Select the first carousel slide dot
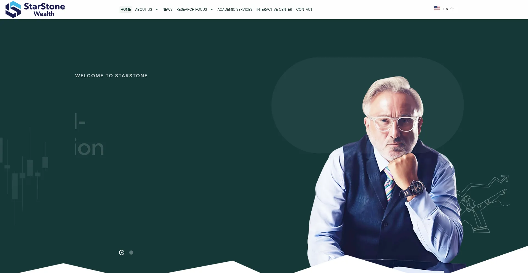Image resolution: width=528 pixels, height=273 pixels. (x=122, y=252)
